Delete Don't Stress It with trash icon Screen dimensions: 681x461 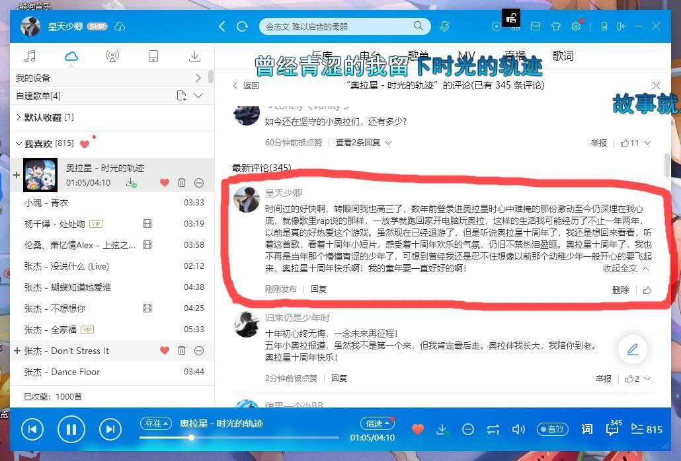pyautogui.click(x=182, y=351)
